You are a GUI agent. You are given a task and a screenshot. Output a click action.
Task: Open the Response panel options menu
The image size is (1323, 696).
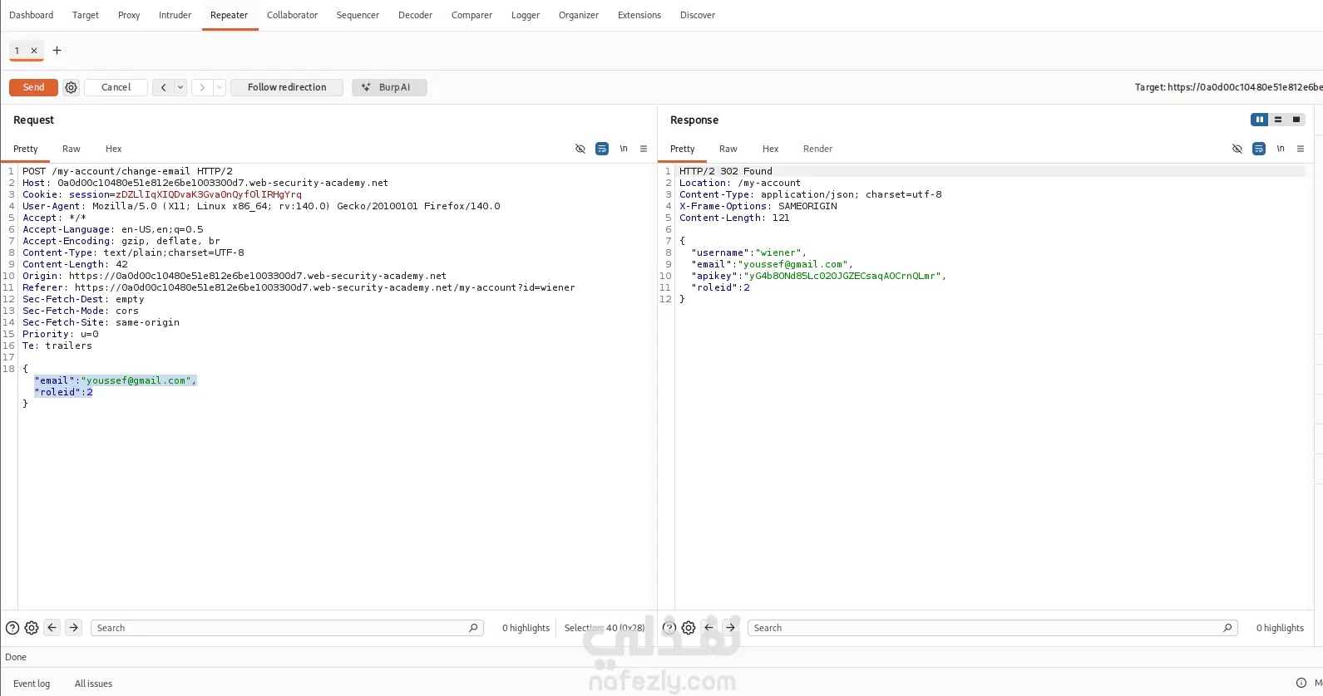[x=1301, y=149]
